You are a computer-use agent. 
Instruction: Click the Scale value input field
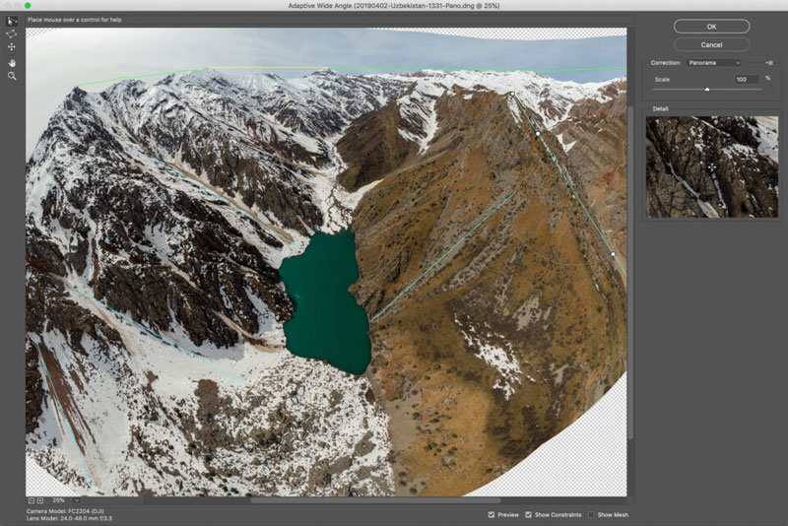(746, 79)
